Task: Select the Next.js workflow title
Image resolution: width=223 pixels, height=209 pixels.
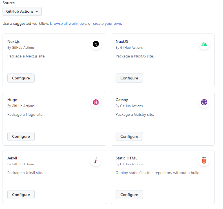Action: (14, 41)
